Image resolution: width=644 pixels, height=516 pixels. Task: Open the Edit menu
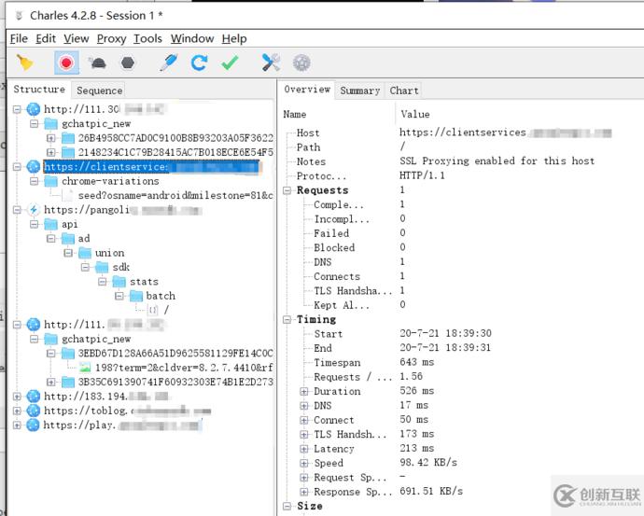[46, 38]
